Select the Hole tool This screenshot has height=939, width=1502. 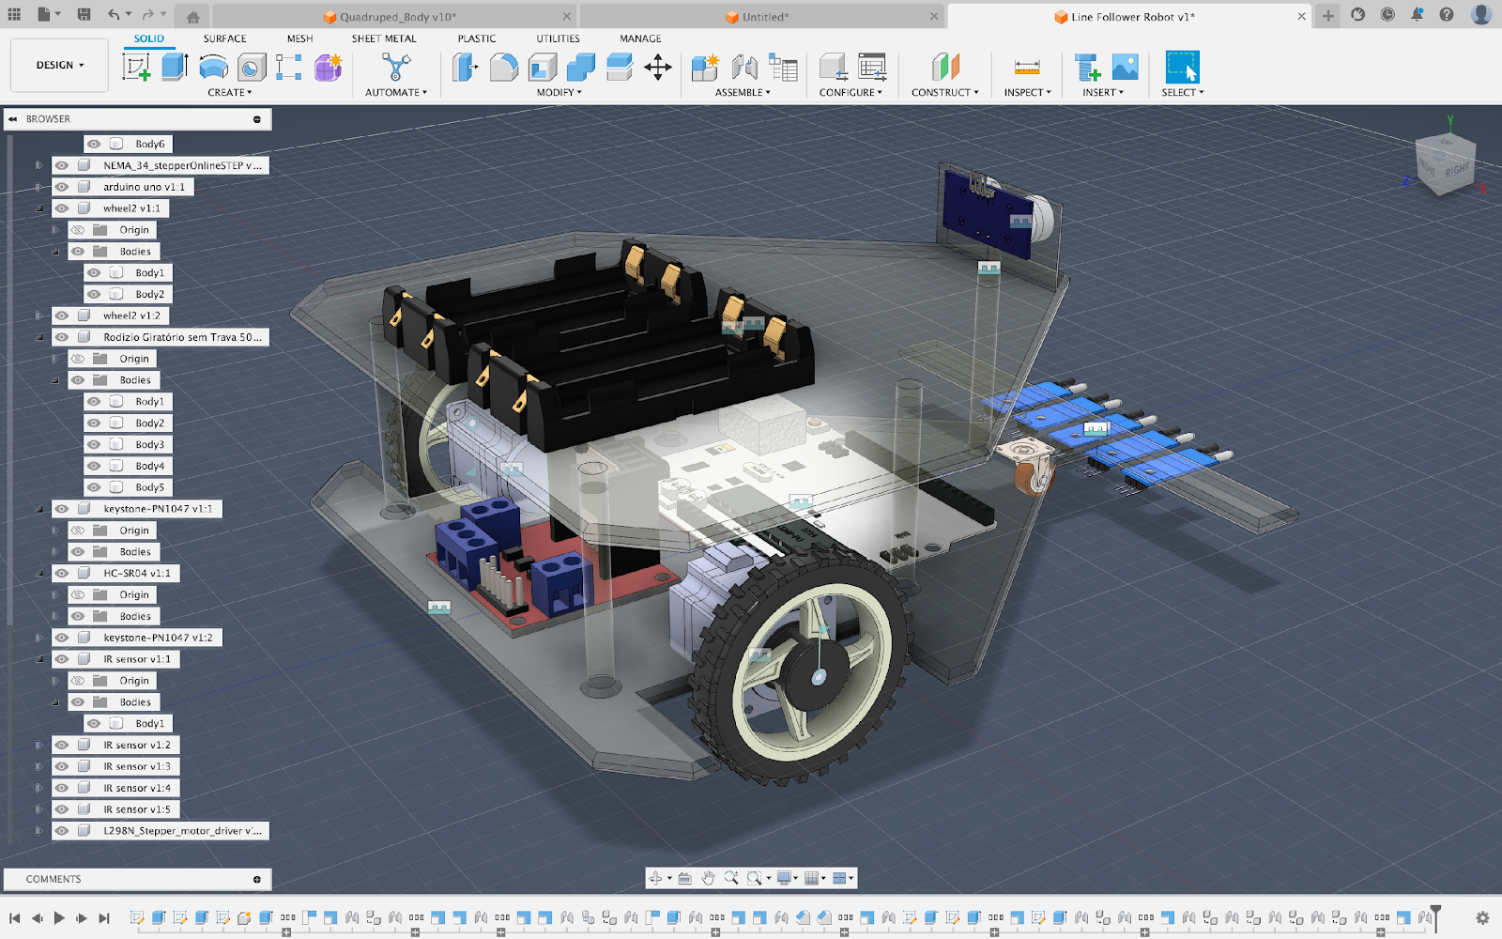pos(252,68)
